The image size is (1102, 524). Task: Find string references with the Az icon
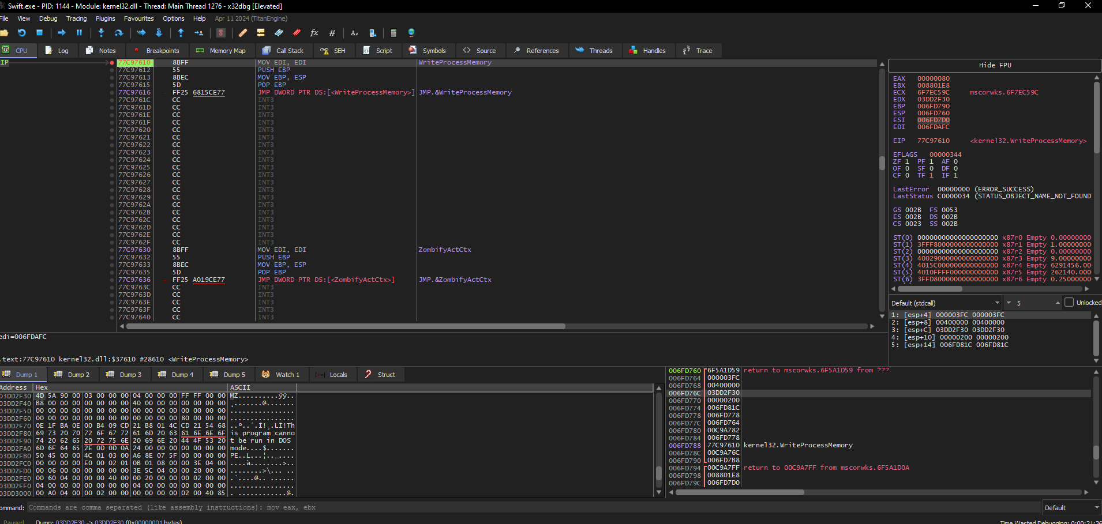pyautogui.click(x=354, y=33)
